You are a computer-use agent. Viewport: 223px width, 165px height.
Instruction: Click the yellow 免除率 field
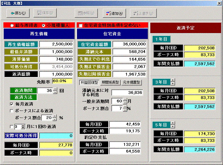point(62,81)
